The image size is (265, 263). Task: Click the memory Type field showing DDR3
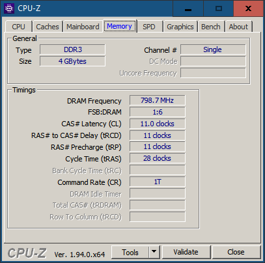click(72, 49)
